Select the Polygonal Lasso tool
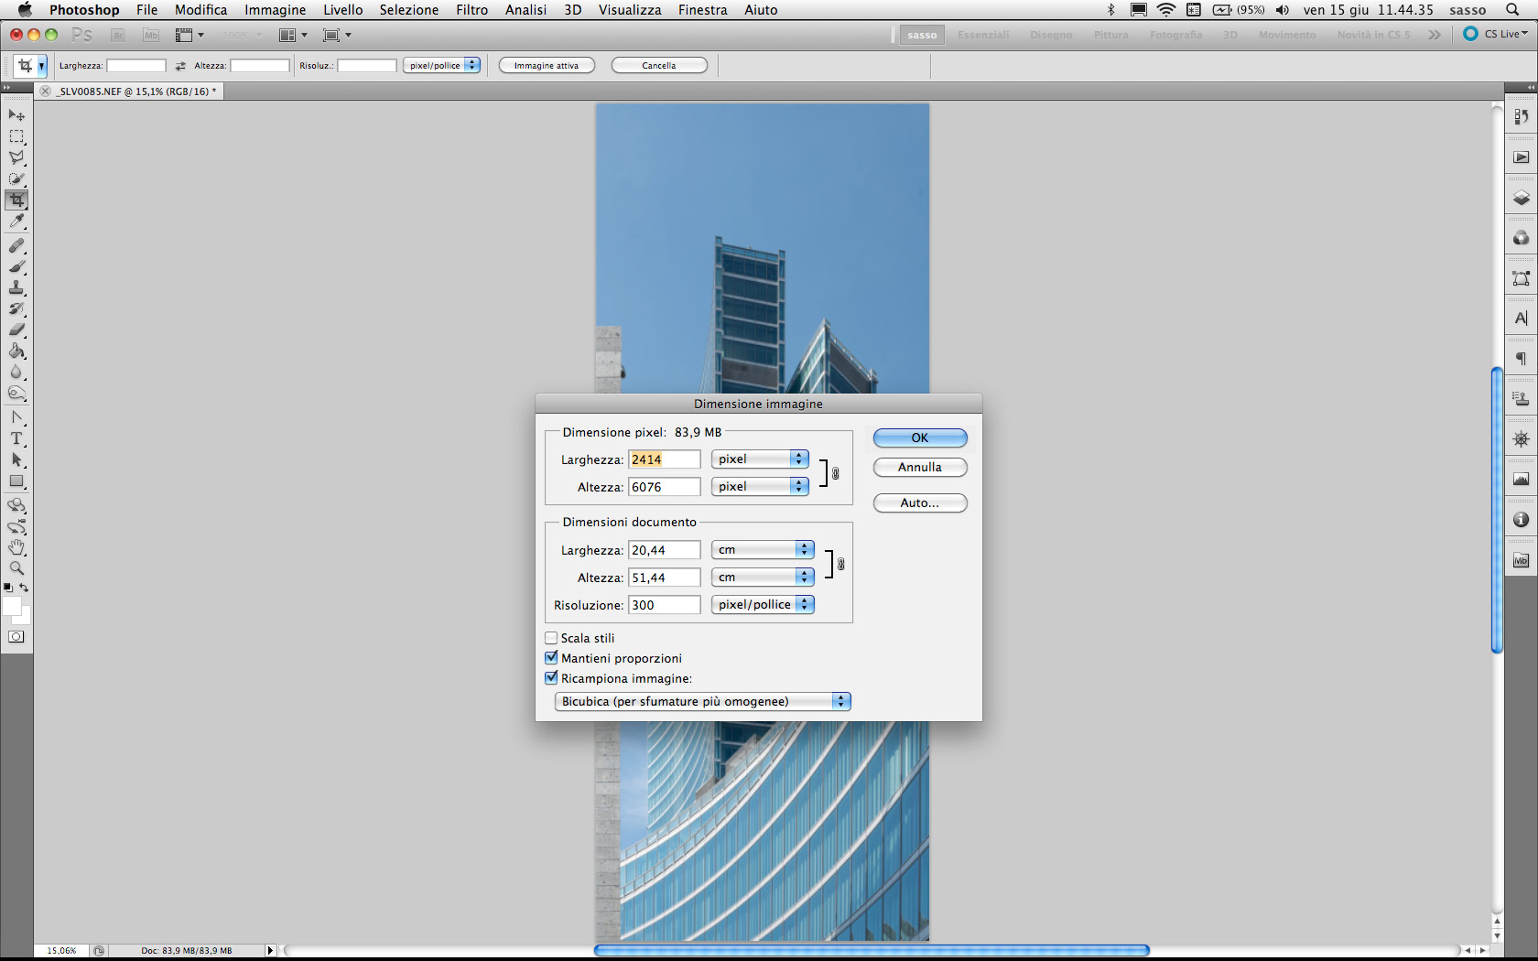Screen dimensions: 1538x961 point(16,157)
